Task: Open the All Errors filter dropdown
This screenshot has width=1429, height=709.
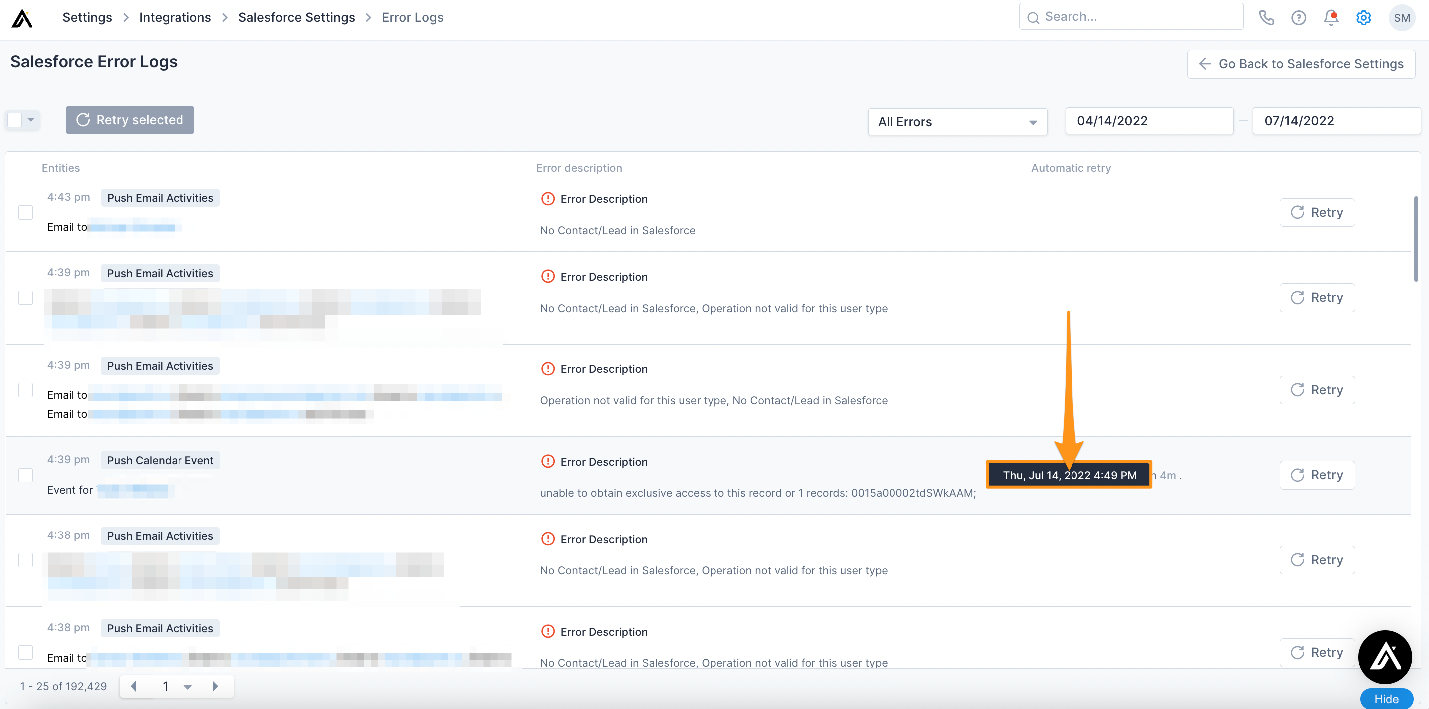Action: (957, 122)
